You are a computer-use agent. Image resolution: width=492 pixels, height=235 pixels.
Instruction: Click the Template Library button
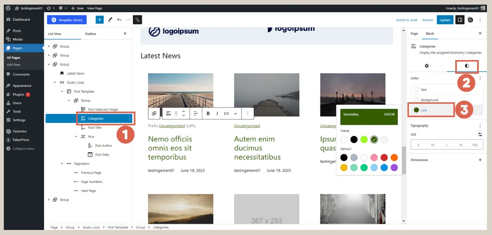coord(67,20)
